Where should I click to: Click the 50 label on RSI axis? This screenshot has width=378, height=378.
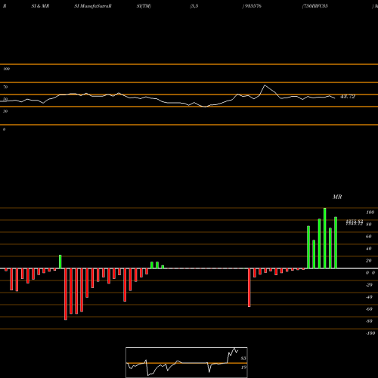pos(5,99)
